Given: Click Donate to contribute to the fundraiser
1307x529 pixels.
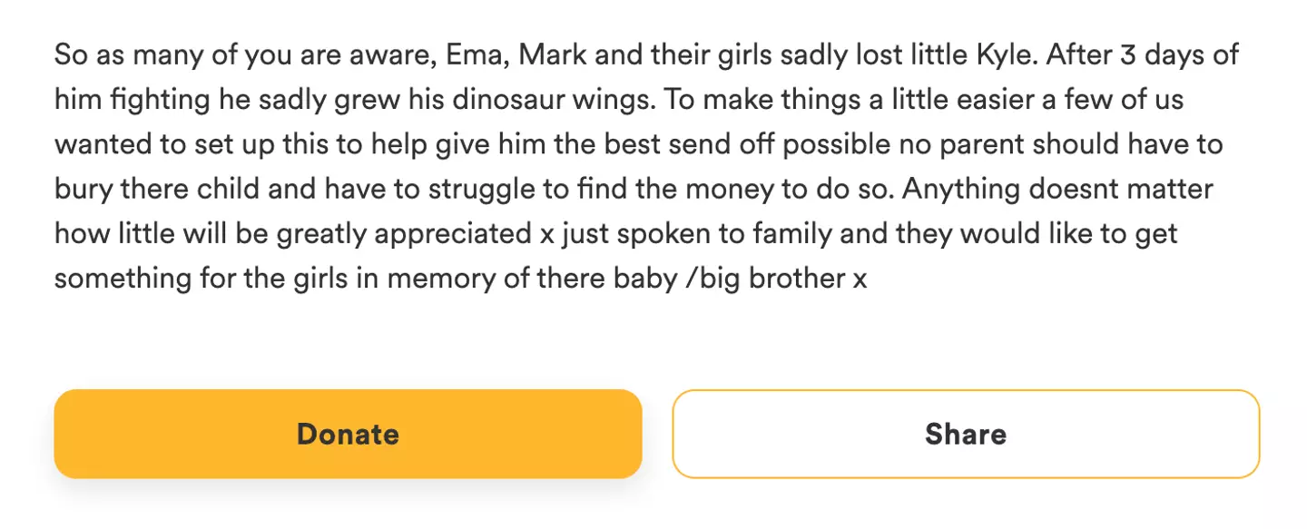Looking at the screenshot, I should tap(348, 434).
